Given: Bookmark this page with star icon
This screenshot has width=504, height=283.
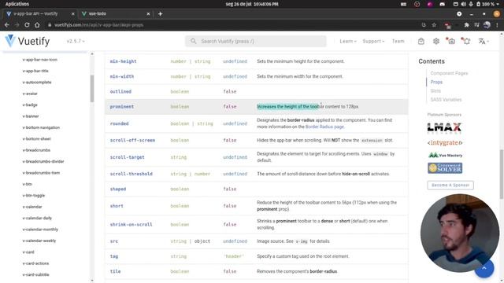Looking at the screenshot, I should 434,24.
